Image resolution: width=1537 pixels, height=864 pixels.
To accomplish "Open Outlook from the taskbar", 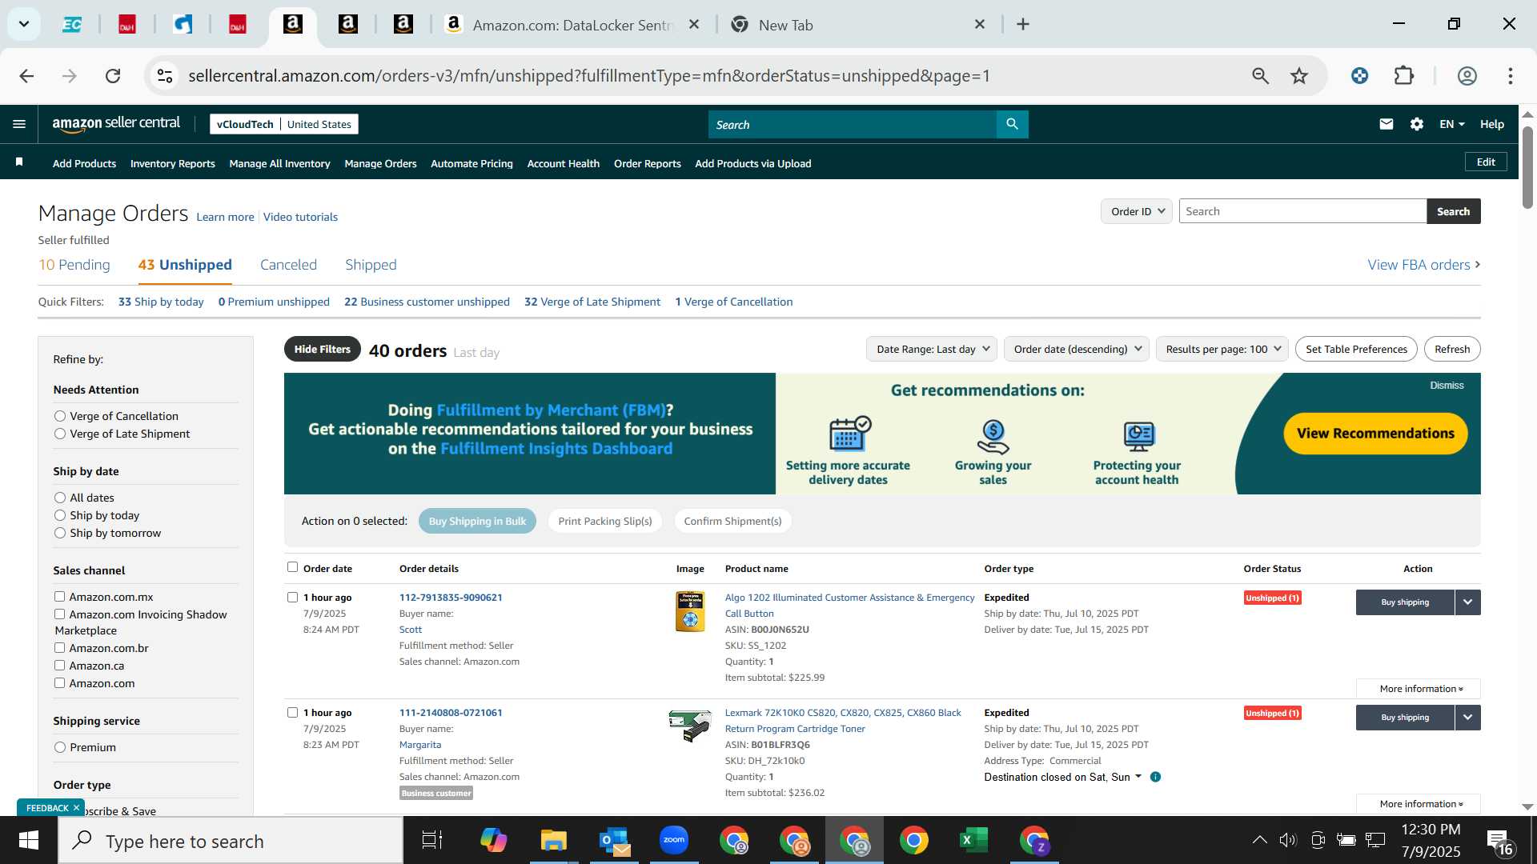I will (614, 840).
